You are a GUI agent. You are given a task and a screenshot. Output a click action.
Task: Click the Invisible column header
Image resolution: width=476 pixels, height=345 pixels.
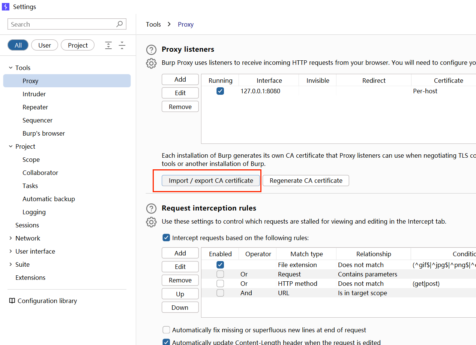(x=318, y=81)
